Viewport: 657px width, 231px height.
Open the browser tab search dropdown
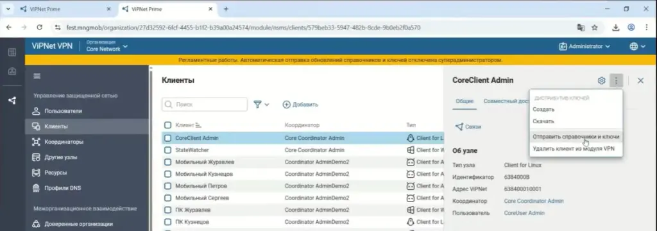pos(8,9)
